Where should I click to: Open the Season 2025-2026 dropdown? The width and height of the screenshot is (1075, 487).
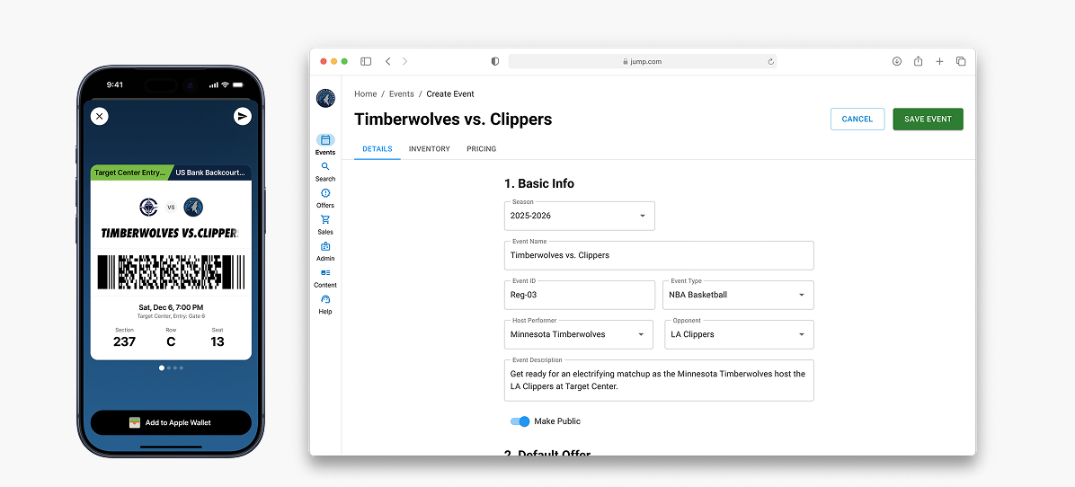(x=580, y=216)
